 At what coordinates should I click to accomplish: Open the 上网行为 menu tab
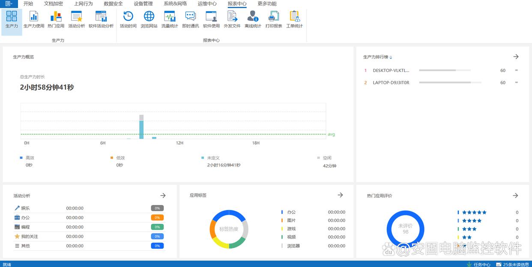pos(83,3)
